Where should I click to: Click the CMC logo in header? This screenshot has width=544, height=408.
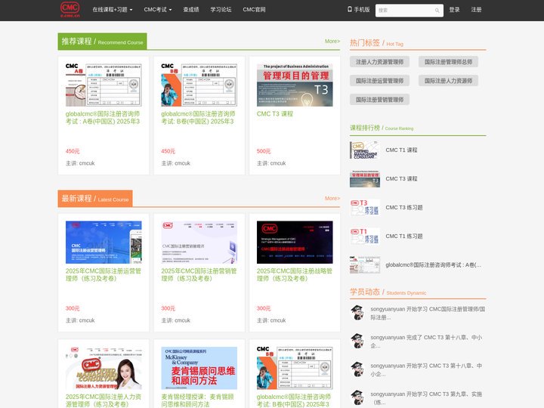pyautogui.click(x=70, y=9)
